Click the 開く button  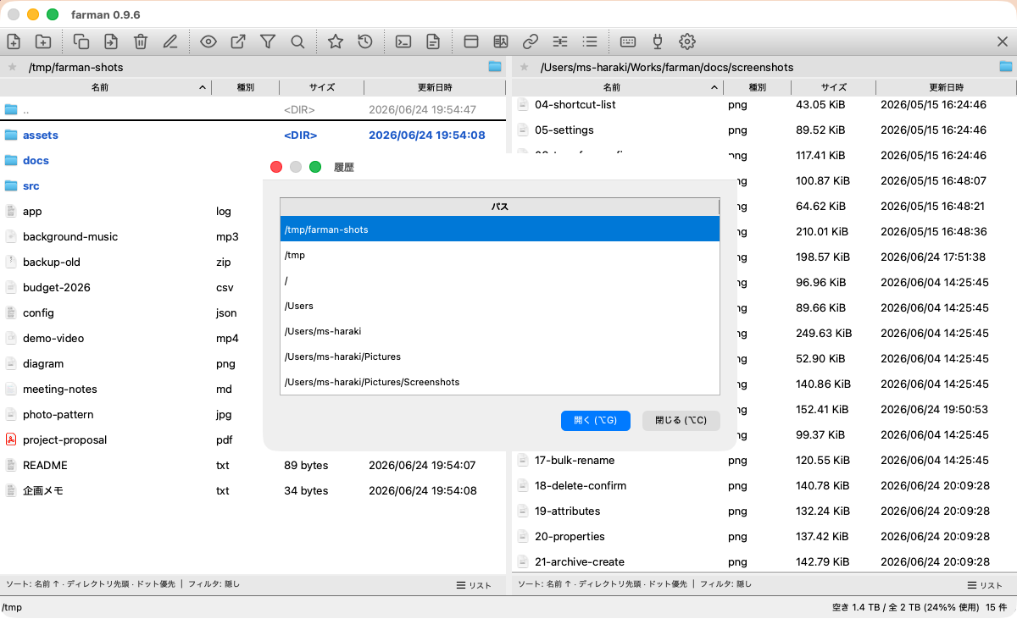point(596,420)
